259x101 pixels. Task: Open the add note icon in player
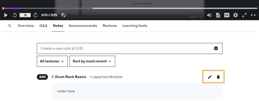[64, 15]
